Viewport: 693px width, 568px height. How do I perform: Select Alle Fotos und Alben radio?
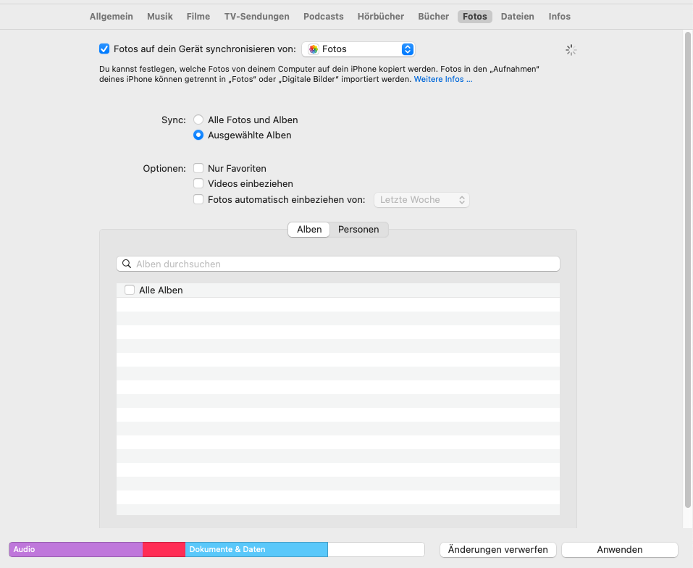coord(198,120)
